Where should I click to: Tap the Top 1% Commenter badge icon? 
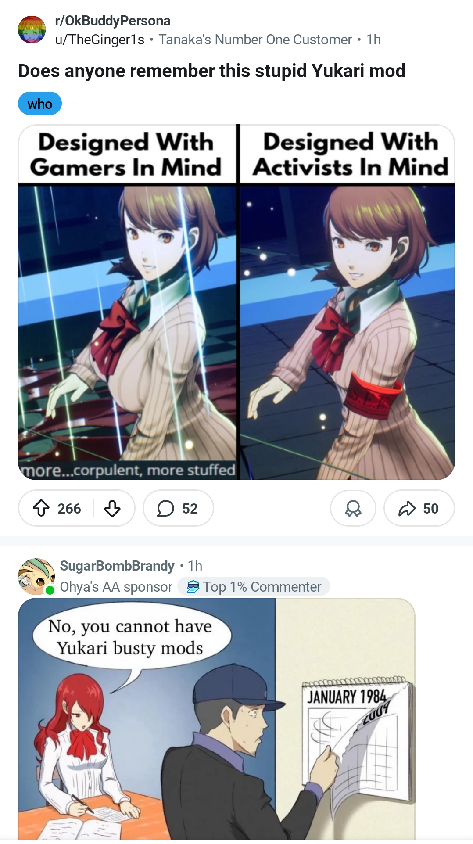(x=193, y=587)
